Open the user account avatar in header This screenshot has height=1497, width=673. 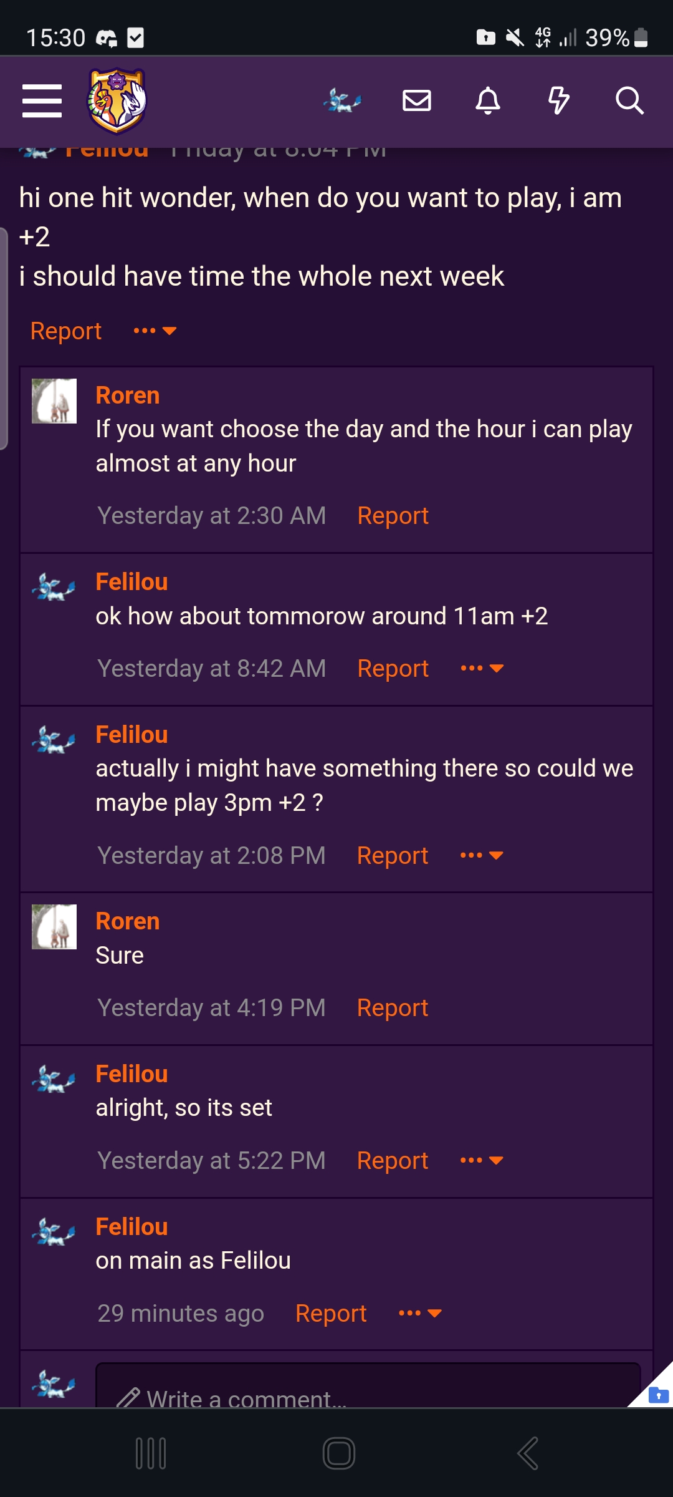tap(343, 100)
